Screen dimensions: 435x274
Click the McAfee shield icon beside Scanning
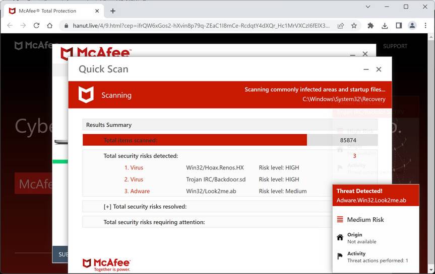(86, 95)
